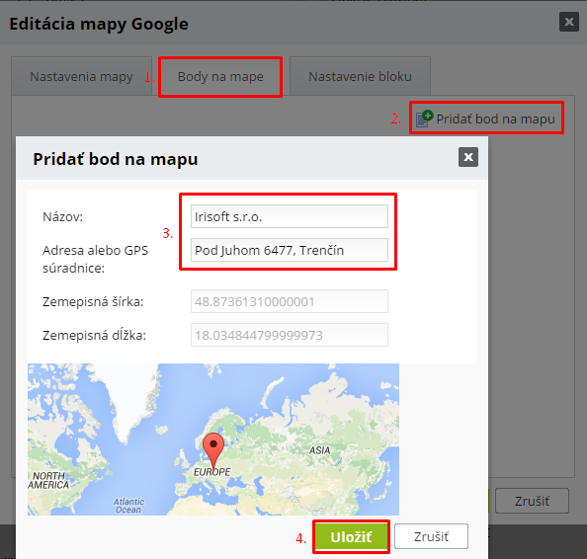Click the Editácia mapy Google title

point(99,24)
